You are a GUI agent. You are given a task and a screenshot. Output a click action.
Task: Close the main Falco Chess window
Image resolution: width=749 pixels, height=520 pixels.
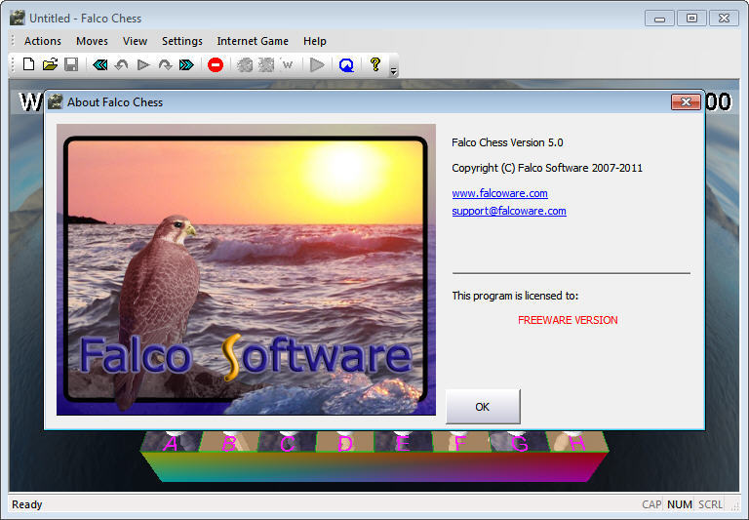pyautogui.click(x=725, y=19)
